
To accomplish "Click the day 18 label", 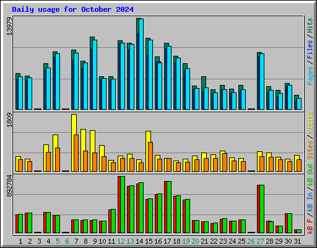I will tap(176, 241).
